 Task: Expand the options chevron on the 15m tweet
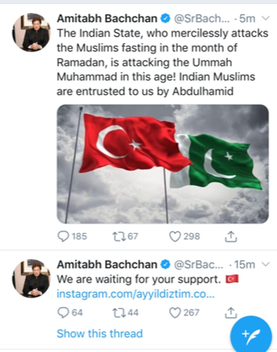[x=265, y=264]
